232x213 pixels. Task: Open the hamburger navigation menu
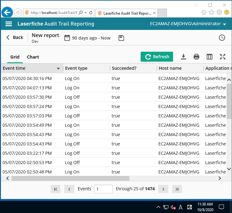(9, 24)
